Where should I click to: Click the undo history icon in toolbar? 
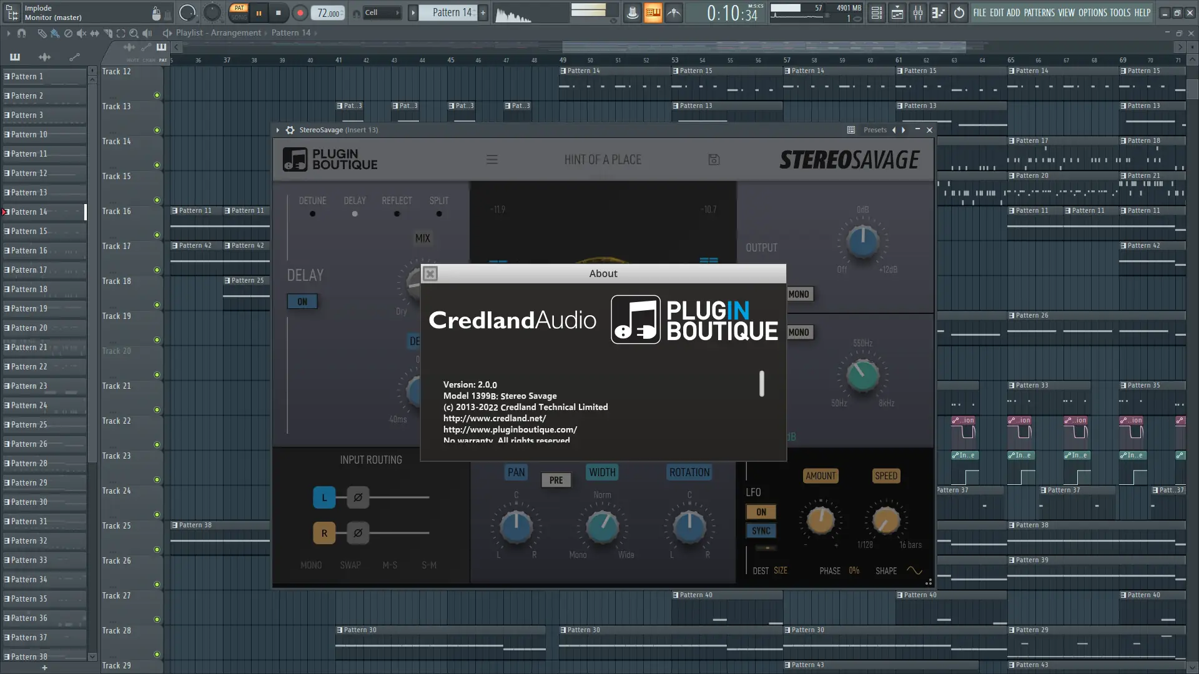coord(959,12)
